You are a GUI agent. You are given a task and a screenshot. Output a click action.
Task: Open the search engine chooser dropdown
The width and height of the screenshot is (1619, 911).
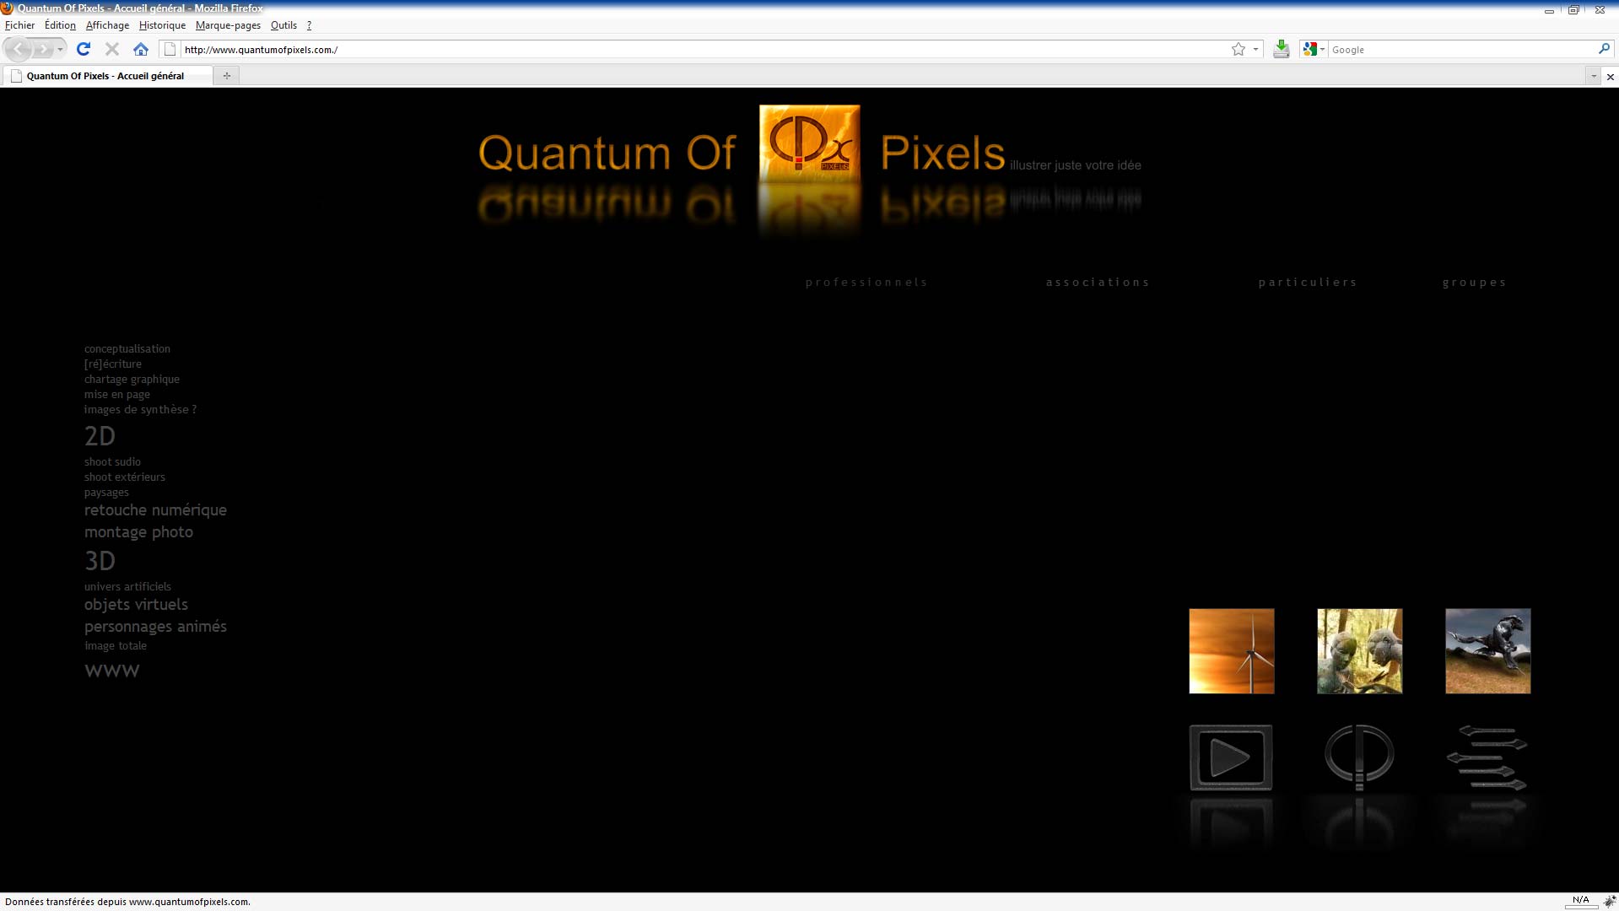(x=1322, y=49)
